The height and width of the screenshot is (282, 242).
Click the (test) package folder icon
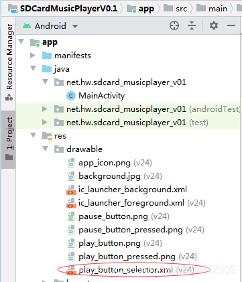point(59,123)
